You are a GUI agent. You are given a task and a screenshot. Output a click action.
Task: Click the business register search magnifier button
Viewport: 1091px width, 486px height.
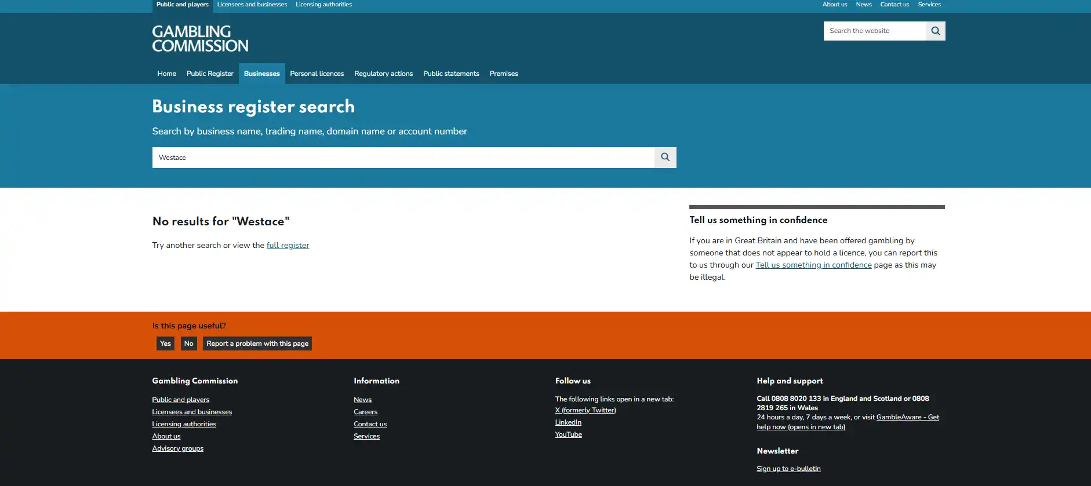[665, 158]
